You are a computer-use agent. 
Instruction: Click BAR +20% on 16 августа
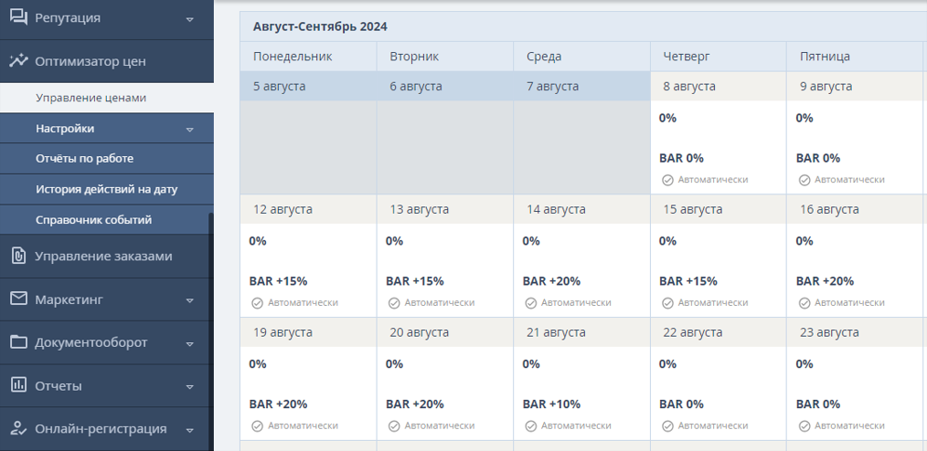tap(825, 281)
